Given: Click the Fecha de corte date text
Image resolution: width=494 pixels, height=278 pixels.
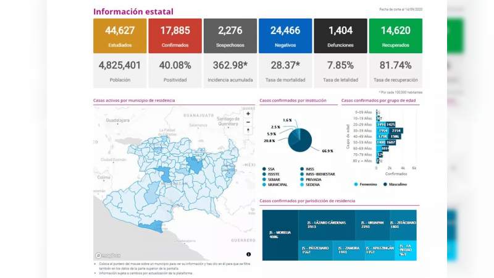Looking at the screenshot, I should coord(401,9).
